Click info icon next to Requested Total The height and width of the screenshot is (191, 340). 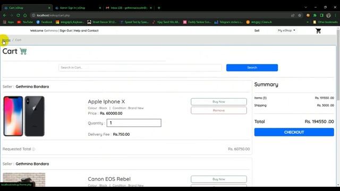(33, 149)
